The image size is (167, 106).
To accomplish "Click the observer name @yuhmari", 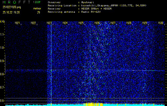I will [88, 2].
